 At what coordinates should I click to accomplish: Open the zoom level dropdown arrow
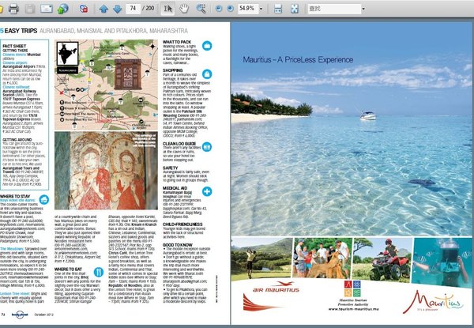pyautogui.click(x=261, y=9)
